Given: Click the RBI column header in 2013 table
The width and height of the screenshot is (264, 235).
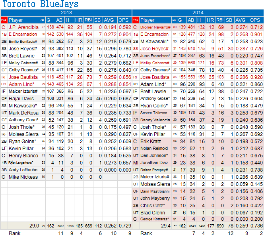Looking at the screenshot, I should (x=88, y=20).
